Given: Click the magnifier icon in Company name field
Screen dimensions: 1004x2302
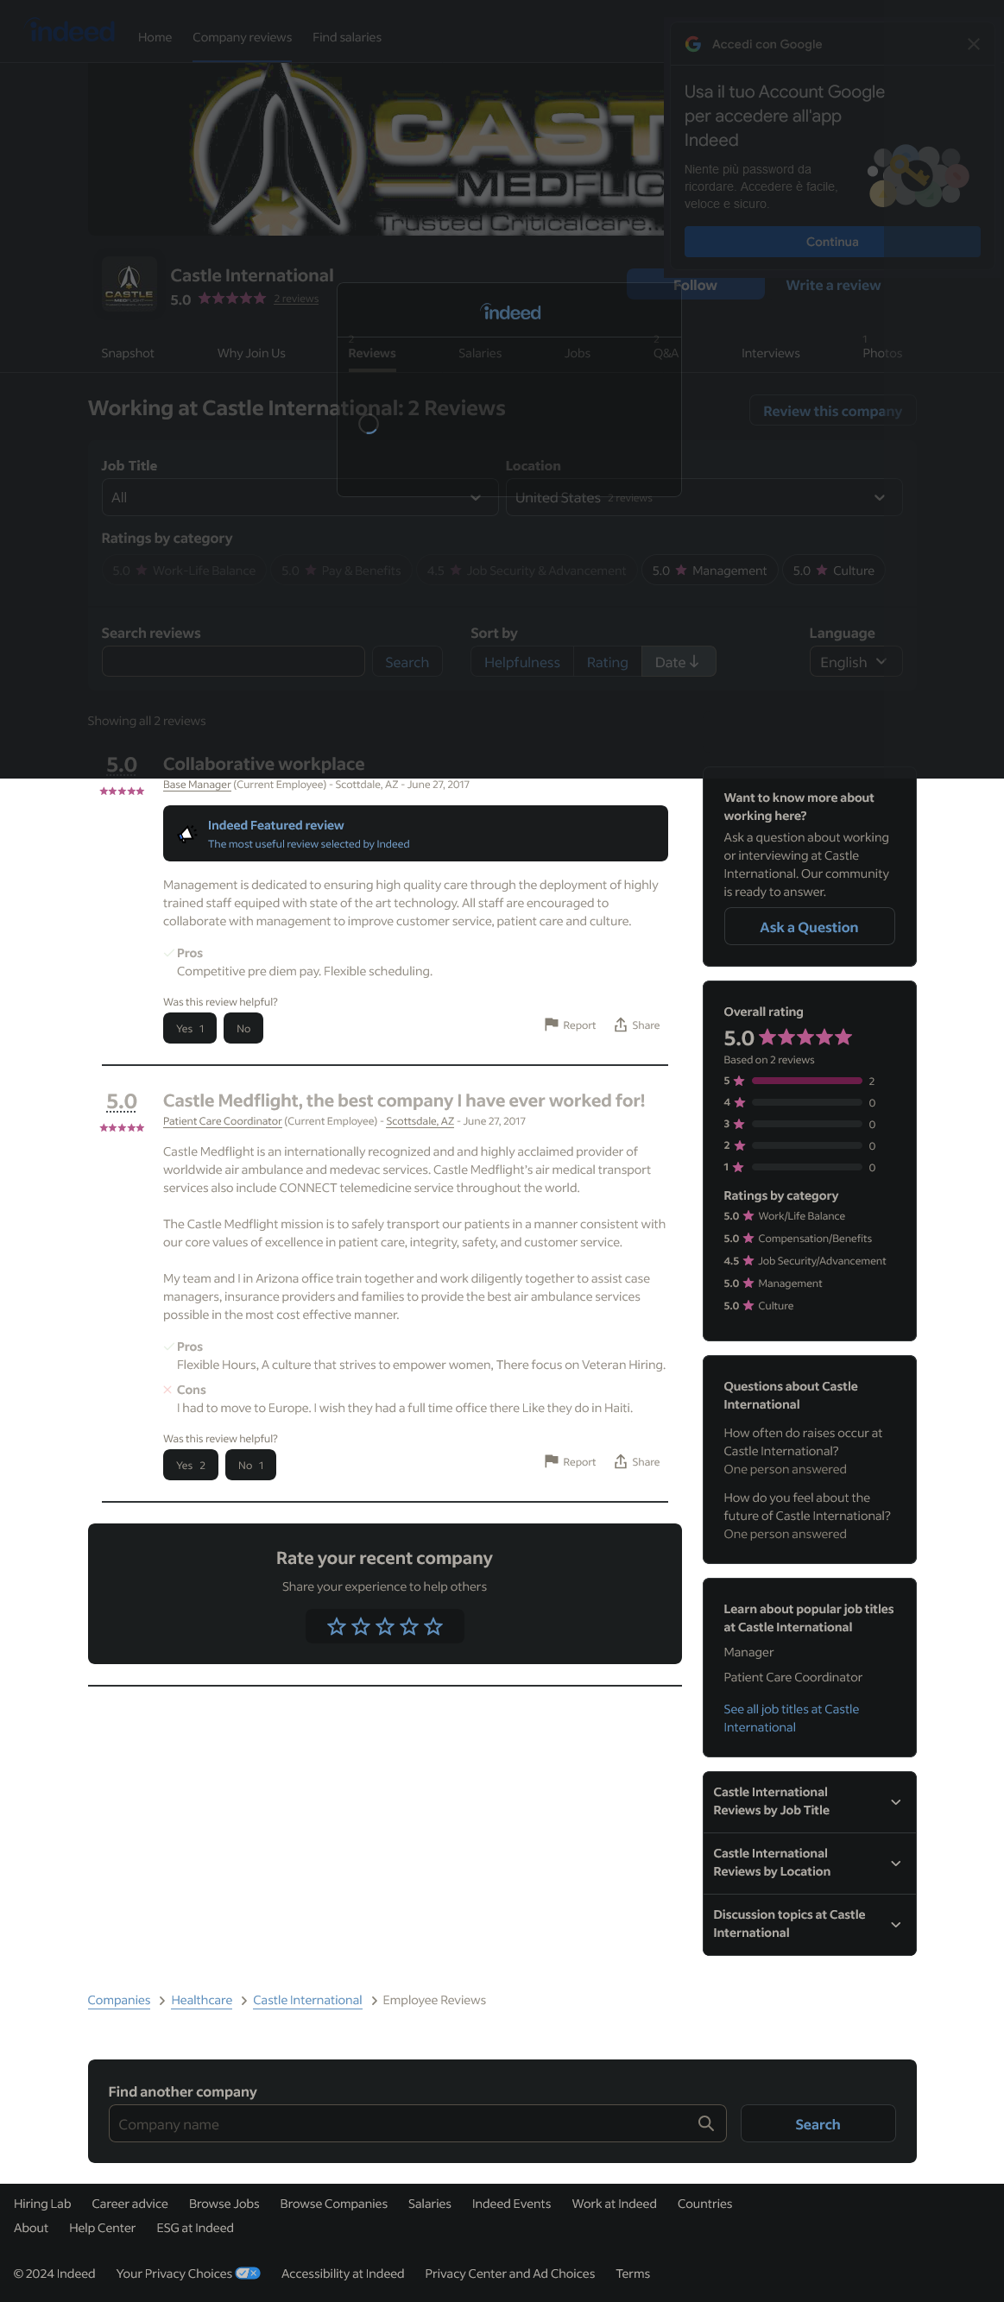Looking at the screenshot, I should pyautogui.click(x=705, y=2123).
